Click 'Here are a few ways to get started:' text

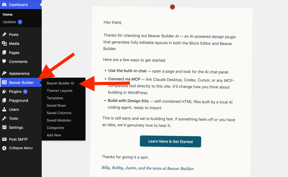(134, 60)
